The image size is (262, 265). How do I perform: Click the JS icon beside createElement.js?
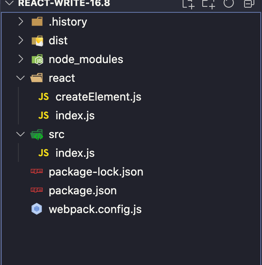pos(44,97)
